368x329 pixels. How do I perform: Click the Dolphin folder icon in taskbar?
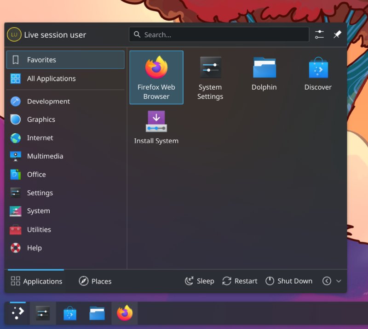(x=97, y=313)
